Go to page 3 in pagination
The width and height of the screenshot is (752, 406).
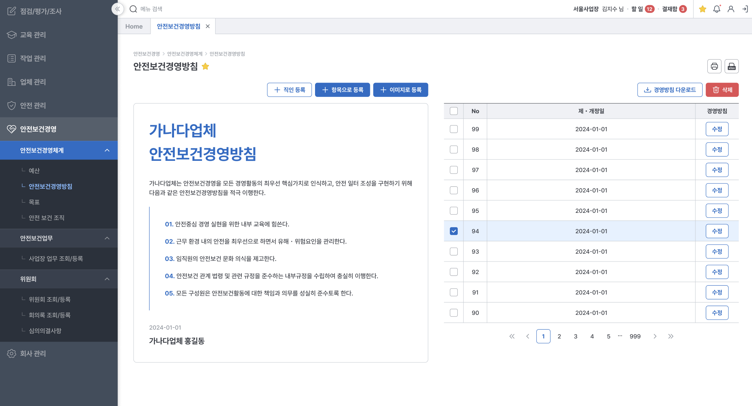pyautogui.click(x=576, y=336)
